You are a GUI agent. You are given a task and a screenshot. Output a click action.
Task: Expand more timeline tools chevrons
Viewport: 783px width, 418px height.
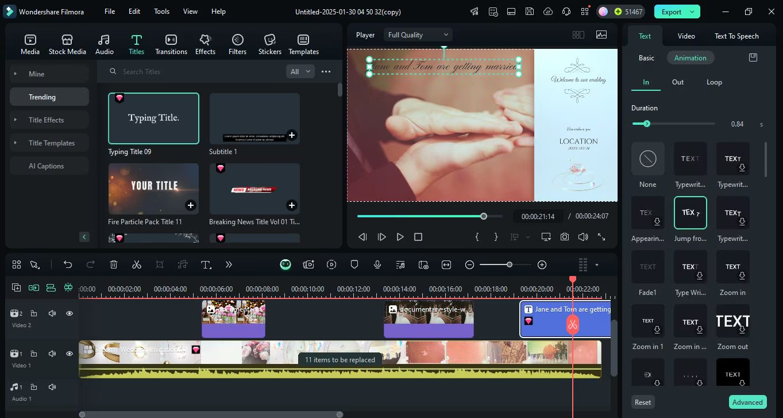229,264
